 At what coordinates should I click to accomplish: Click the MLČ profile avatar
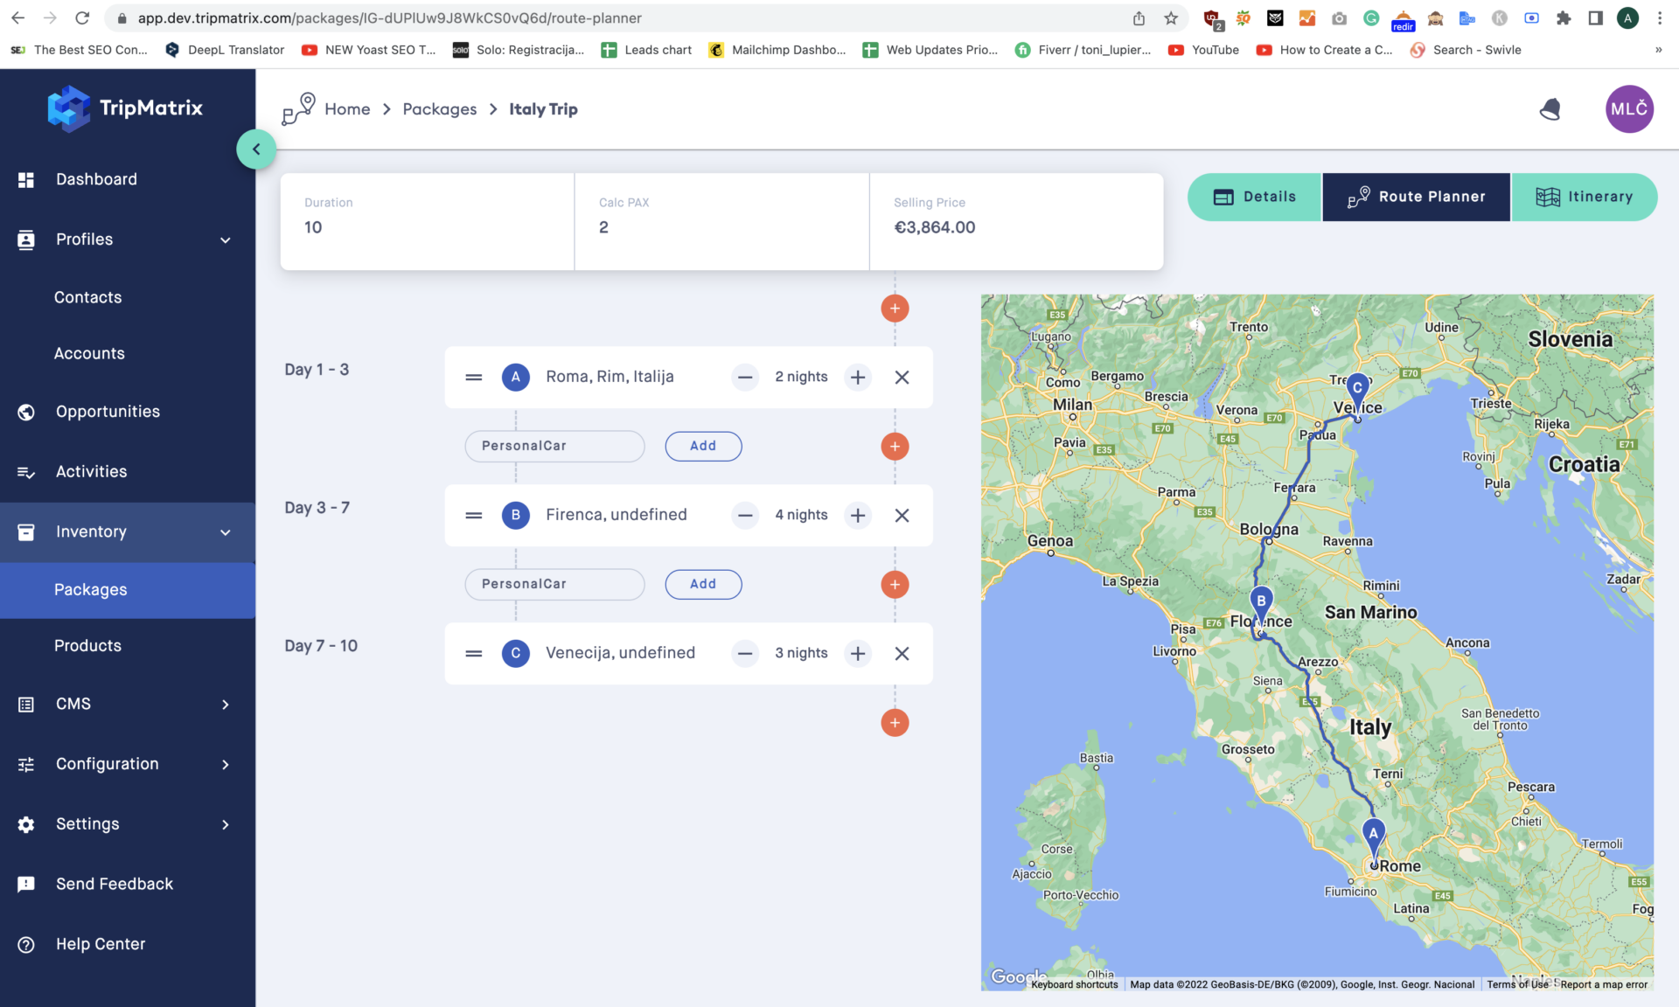coord(1628,108)
